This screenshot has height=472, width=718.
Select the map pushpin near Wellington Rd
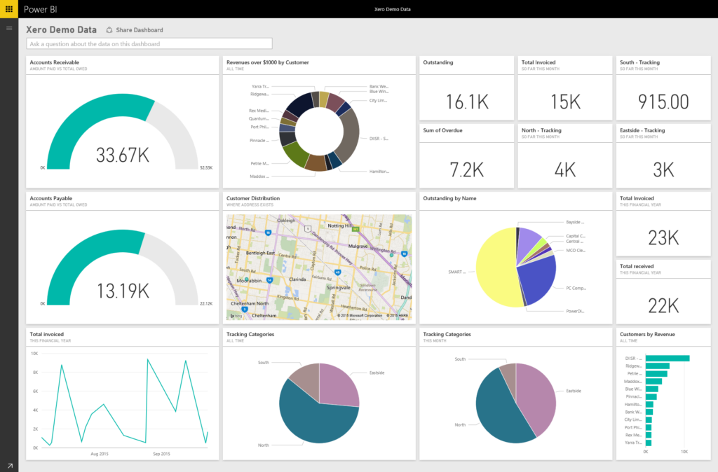[391, 255]
